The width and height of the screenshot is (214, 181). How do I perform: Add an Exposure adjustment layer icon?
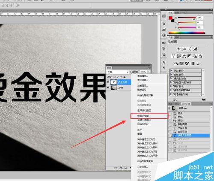[x=195, y=49]
